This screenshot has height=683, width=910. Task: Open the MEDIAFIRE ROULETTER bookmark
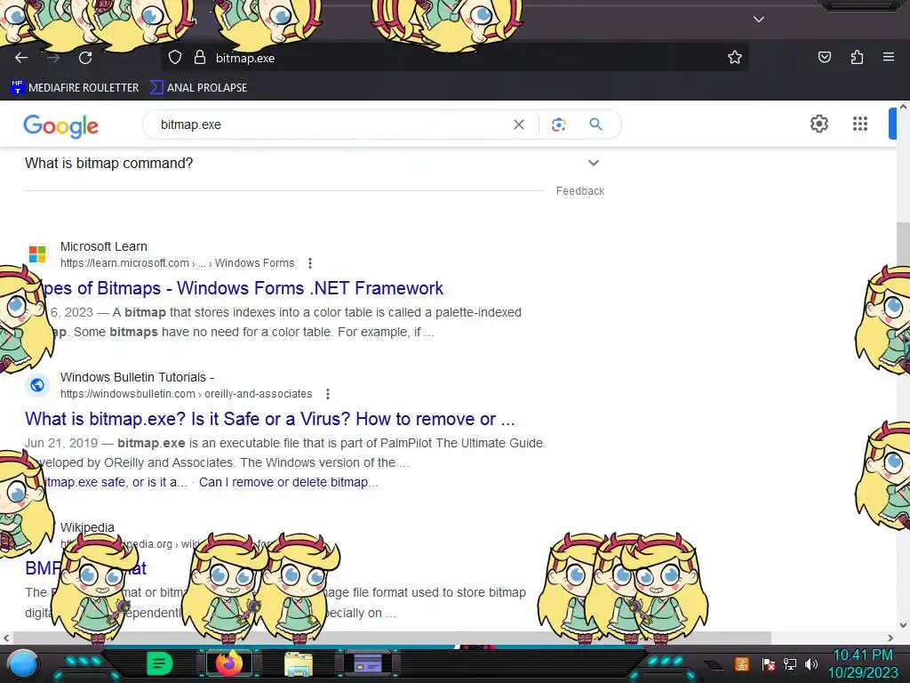coord(75,88)
